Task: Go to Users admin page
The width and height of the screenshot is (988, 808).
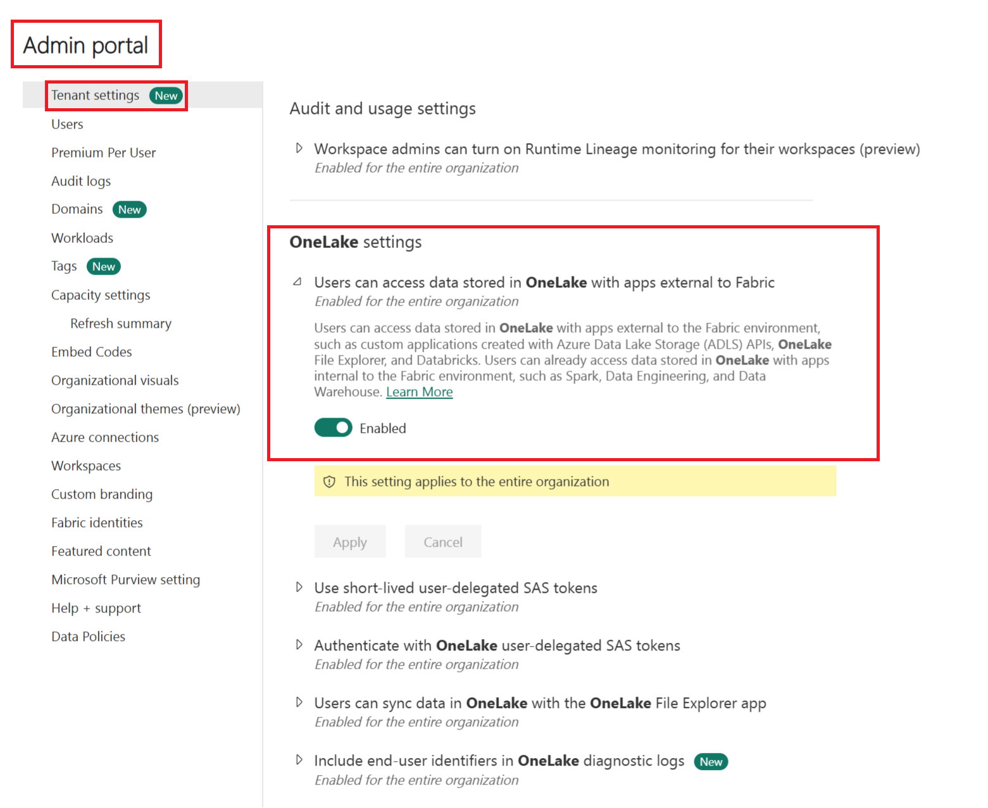Action: pyautogui.click(x=67, y=124)
